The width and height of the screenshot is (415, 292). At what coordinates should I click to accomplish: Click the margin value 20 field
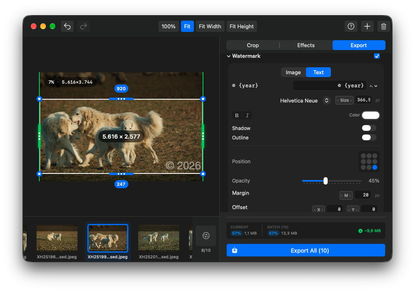363,195
